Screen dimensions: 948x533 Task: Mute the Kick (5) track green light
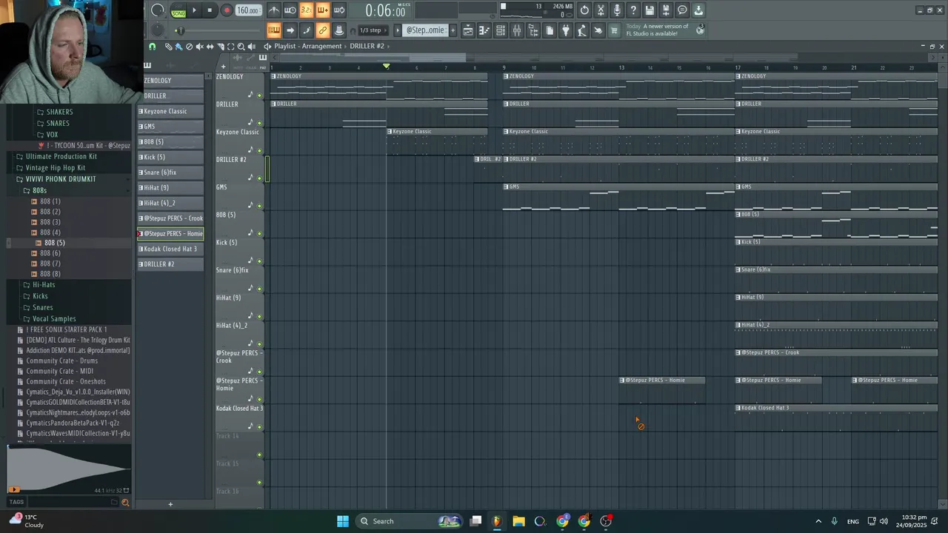259,261
